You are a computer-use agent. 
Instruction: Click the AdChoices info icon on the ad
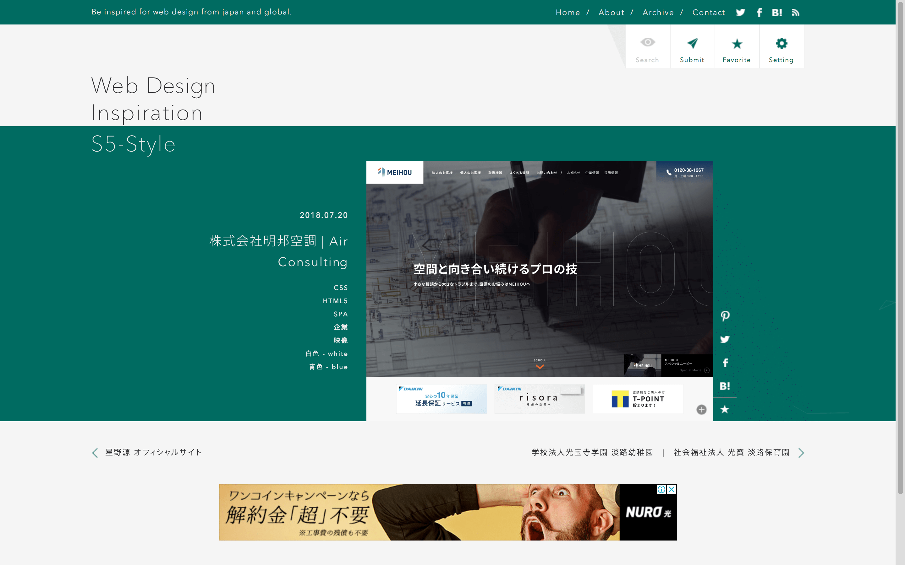(661, 489)
